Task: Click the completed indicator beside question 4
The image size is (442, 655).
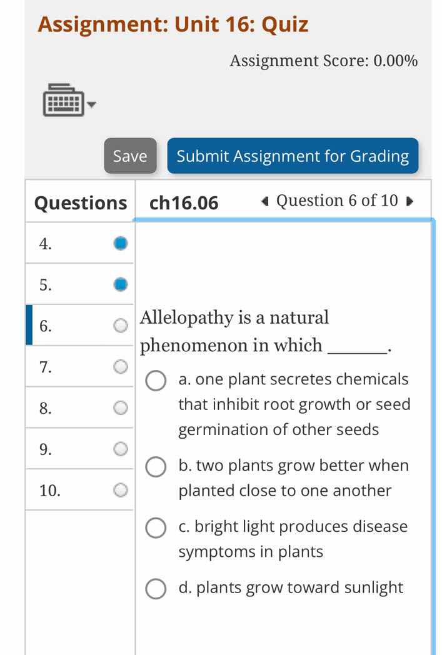Action: point(119,242)
